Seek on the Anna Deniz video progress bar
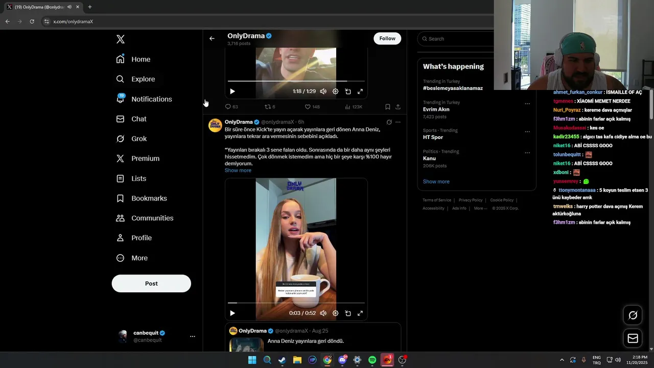 point(296,303)
